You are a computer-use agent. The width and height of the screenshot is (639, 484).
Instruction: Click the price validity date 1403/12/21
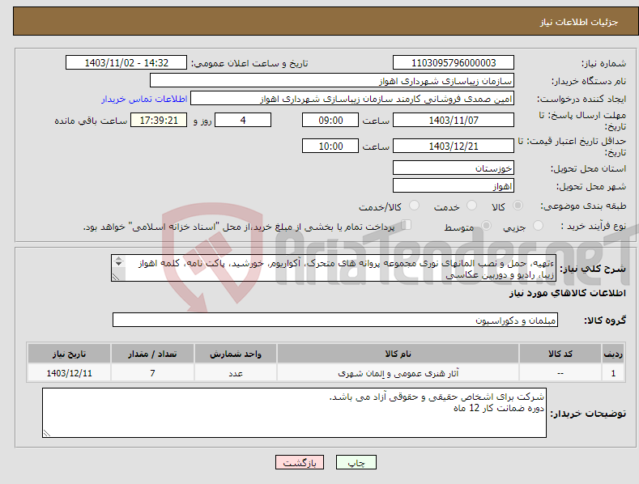pyautogui.click(x=454, y=146)
